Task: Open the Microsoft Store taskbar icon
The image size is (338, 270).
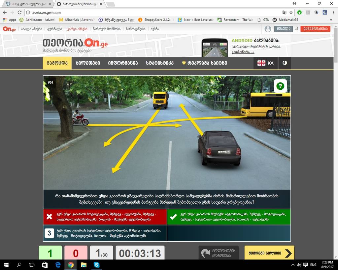Action: coord(45,265)
